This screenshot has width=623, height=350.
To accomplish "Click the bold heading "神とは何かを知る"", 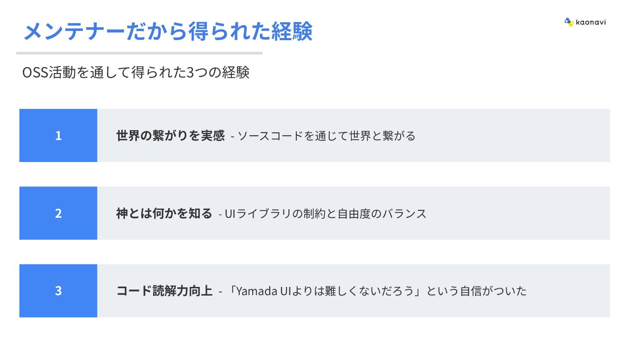I will [164, 213].
